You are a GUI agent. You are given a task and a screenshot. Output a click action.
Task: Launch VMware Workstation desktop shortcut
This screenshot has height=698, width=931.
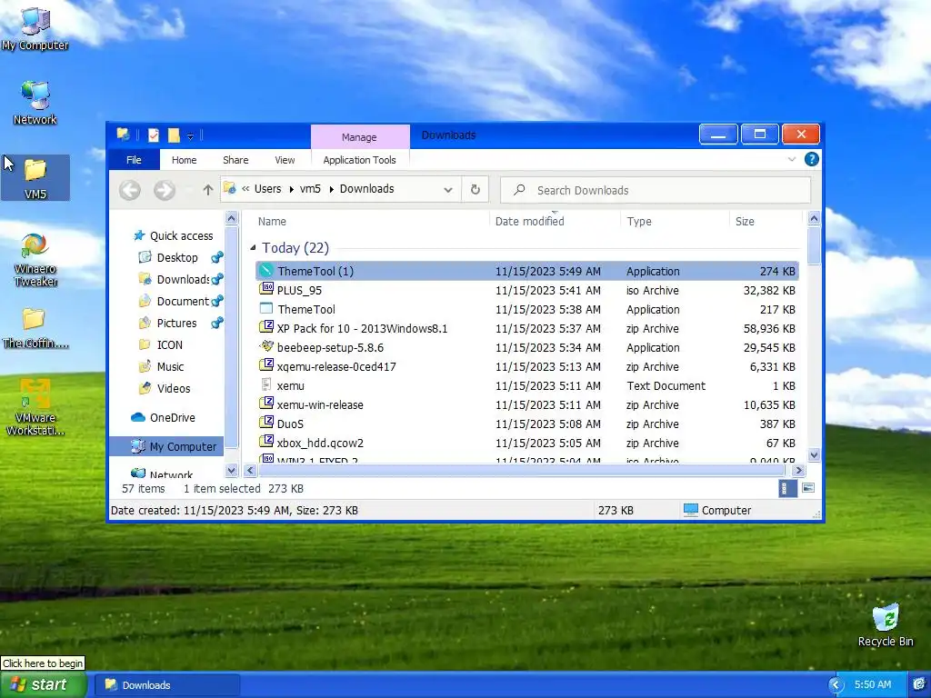(35, 407)
